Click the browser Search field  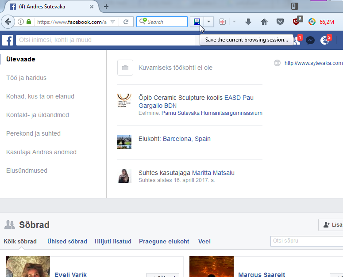162,22
